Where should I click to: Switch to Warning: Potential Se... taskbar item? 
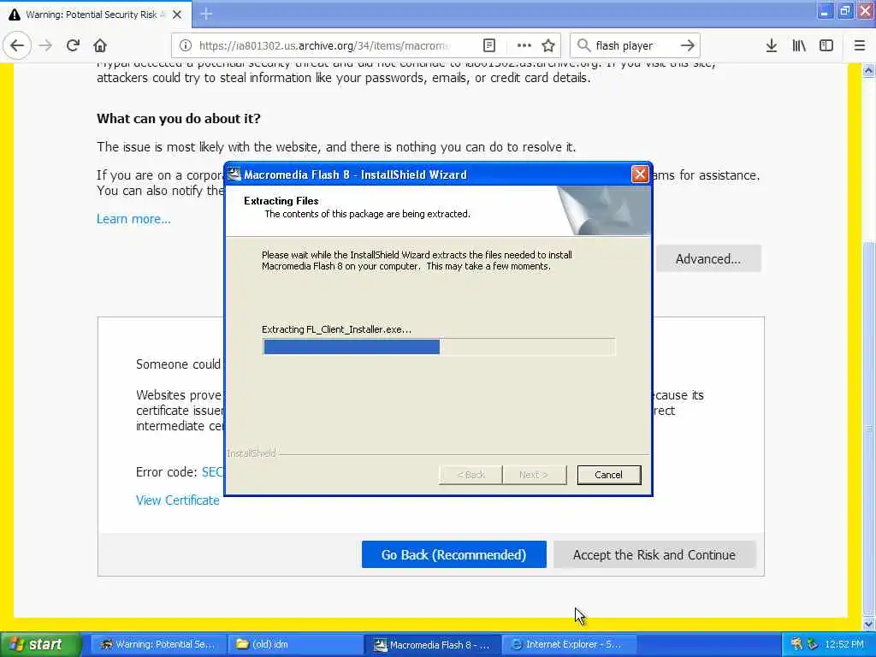coord(157,645)
